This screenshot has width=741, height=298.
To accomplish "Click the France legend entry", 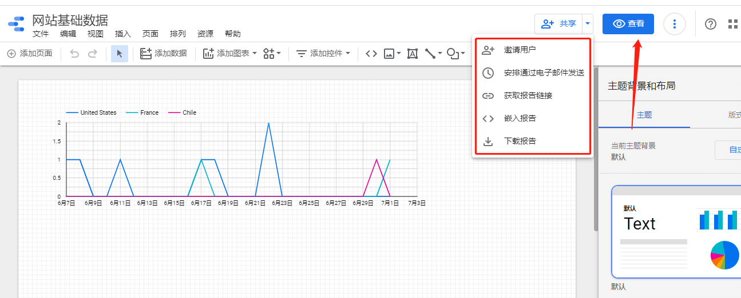I will [x=142, y=112].
